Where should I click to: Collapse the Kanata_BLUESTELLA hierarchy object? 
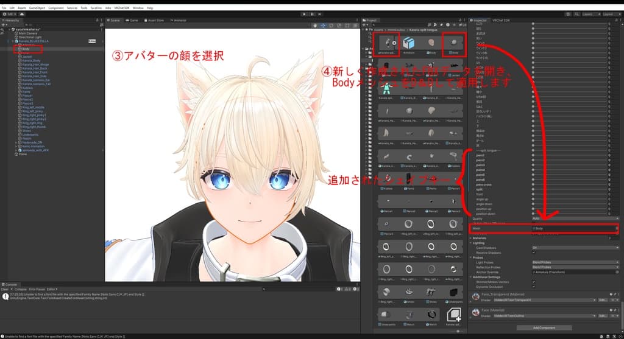(x=13, y=41)
